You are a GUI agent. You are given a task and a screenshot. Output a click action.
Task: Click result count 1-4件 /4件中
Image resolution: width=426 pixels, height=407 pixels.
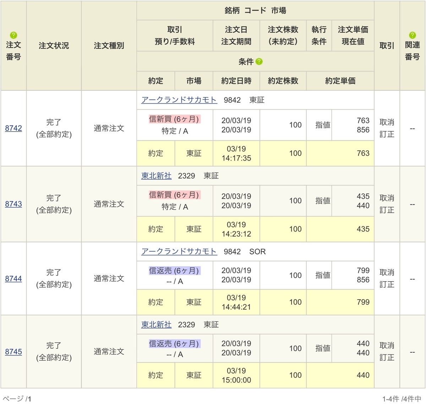point(402,399)
